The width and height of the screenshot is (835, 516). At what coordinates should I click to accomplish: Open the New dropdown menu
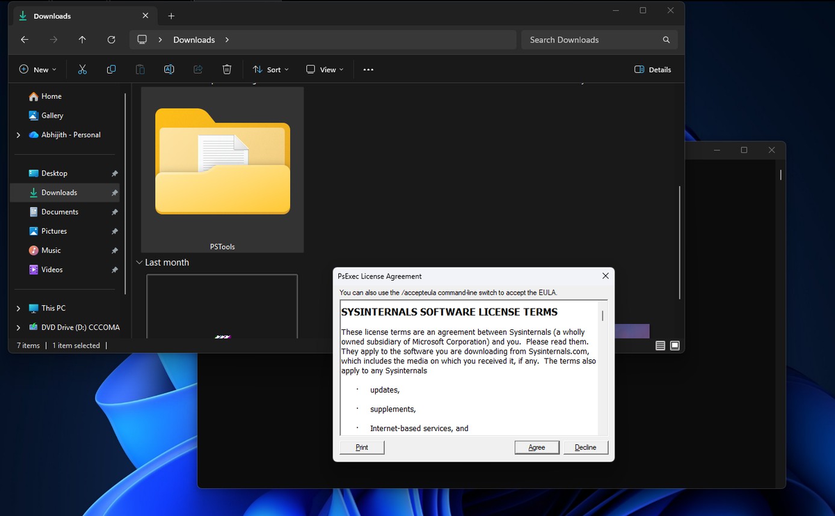pos(38,70)
